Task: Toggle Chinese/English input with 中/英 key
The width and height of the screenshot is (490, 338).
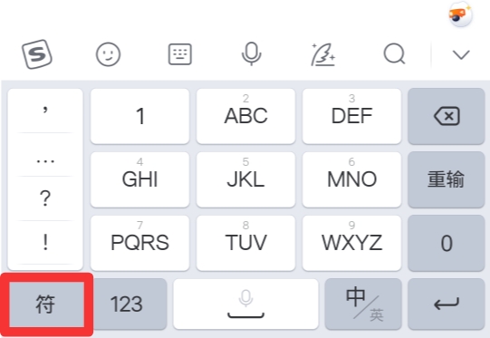Action: (363, 304)
